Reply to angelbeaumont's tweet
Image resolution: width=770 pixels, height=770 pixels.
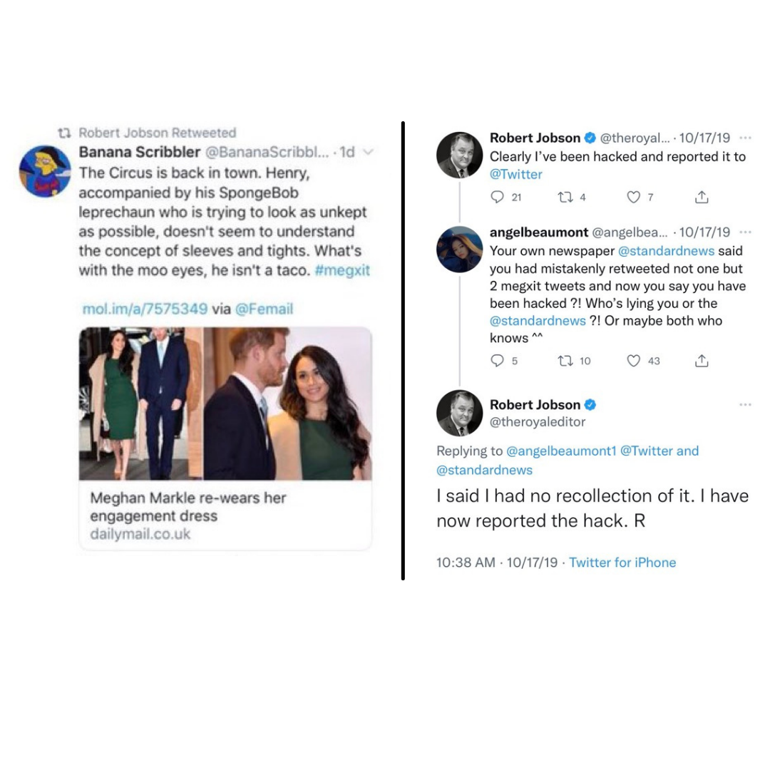498,361
